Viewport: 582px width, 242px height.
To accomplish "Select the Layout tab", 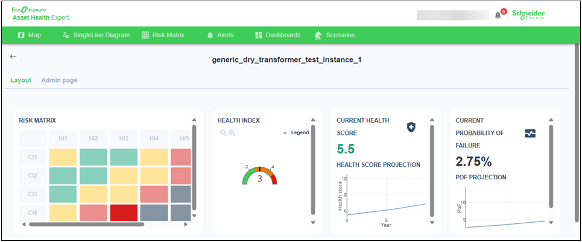I will [x=21, y=80].
